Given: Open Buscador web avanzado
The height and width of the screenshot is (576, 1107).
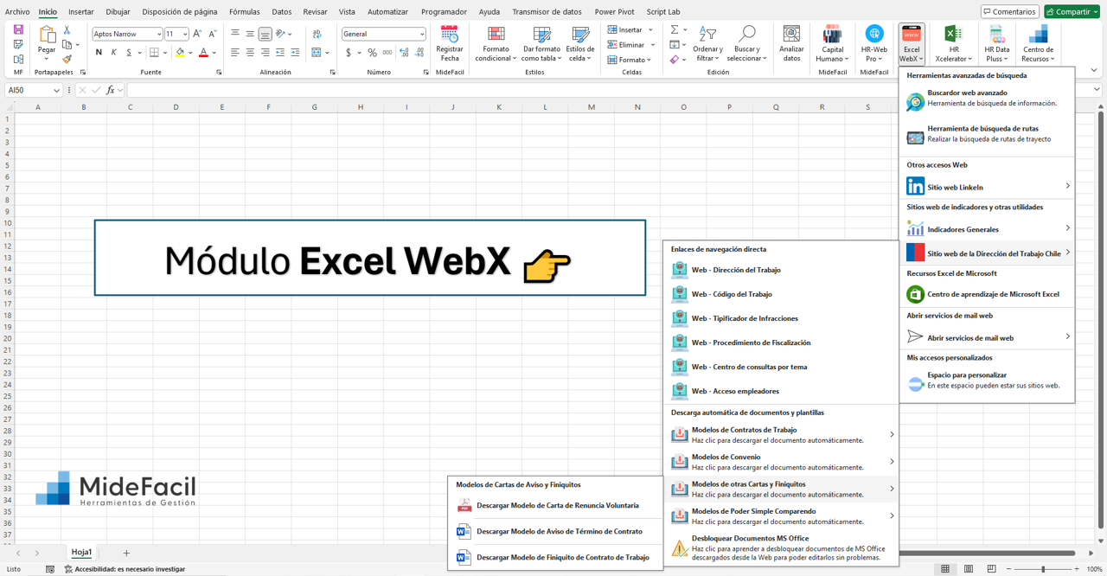Looking at the screenshot, I should click(986, 98).
